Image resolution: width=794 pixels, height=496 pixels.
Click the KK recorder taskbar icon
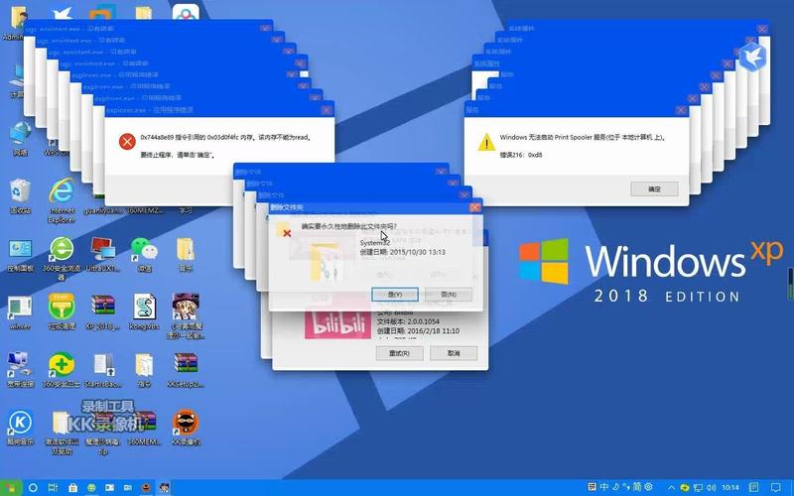(x=146, y=488)
